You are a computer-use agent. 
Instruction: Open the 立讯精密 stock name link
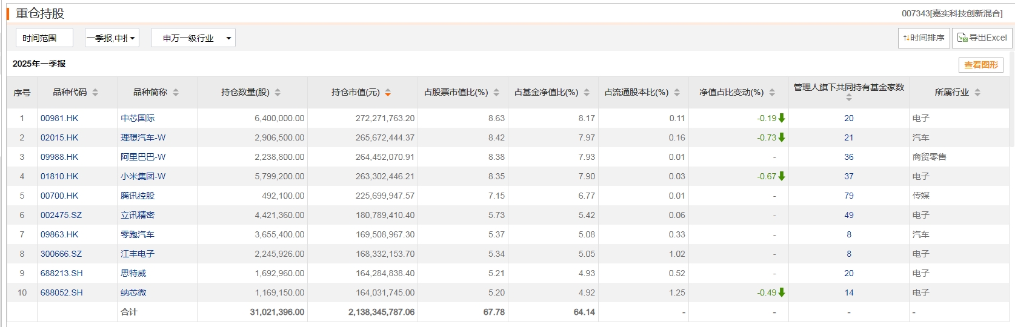point(138,215)
